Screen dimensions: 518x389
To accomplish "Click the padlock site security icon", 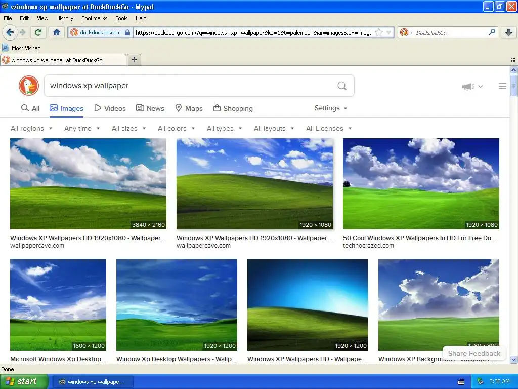I will pyautogui.click(x=127, y=32).
